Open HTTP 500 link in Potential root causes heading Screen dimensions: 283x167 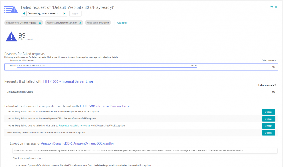[x=105, y=106]
